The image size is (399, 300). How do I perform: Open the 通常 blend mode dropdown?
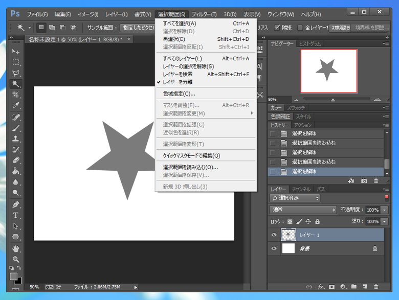(x=303, y=210)
